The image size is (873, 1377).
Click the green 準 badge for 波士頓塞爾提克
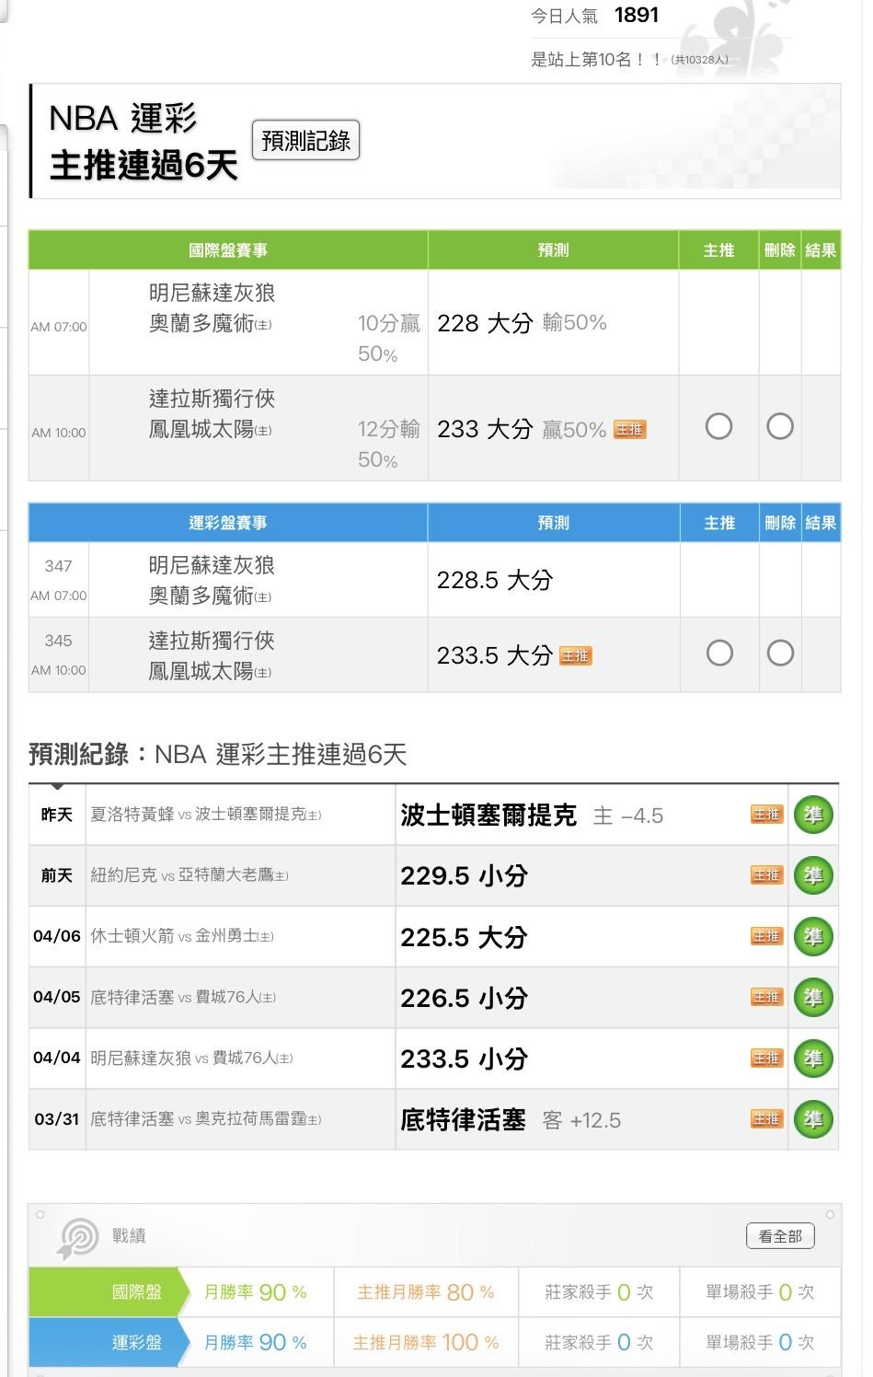click(x=812, y=815)
